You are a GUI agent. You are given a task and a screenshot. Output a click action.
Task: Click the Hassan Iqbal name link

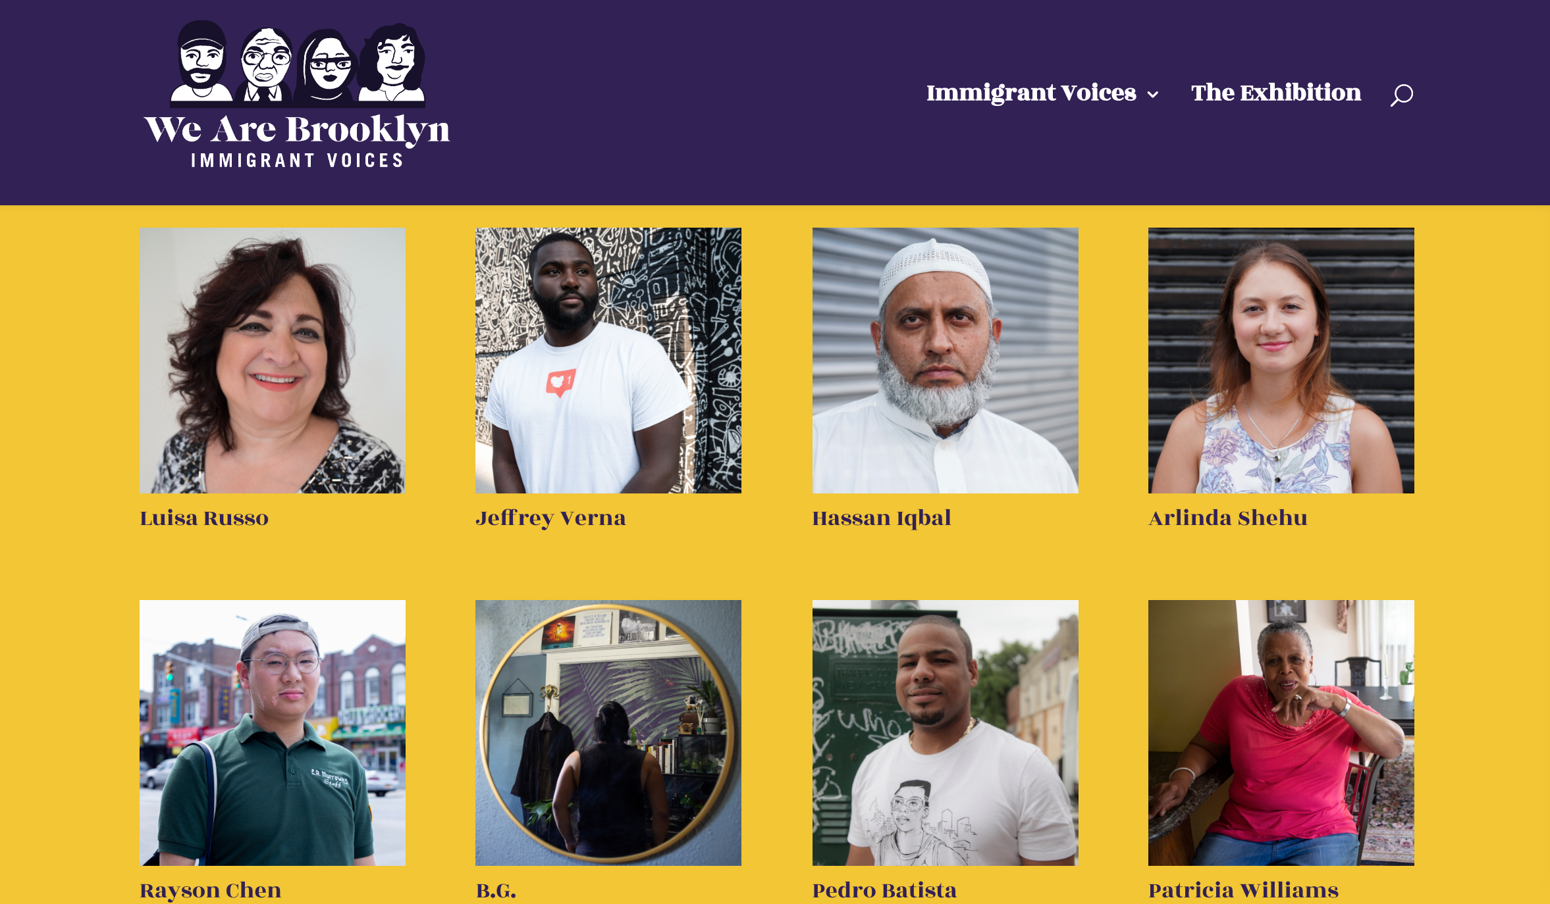[882, 518]
